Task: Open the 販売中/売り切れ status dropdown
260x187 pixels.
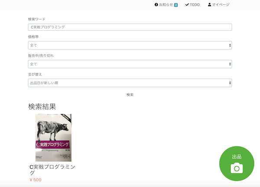Action: click(x=130, y=64)
